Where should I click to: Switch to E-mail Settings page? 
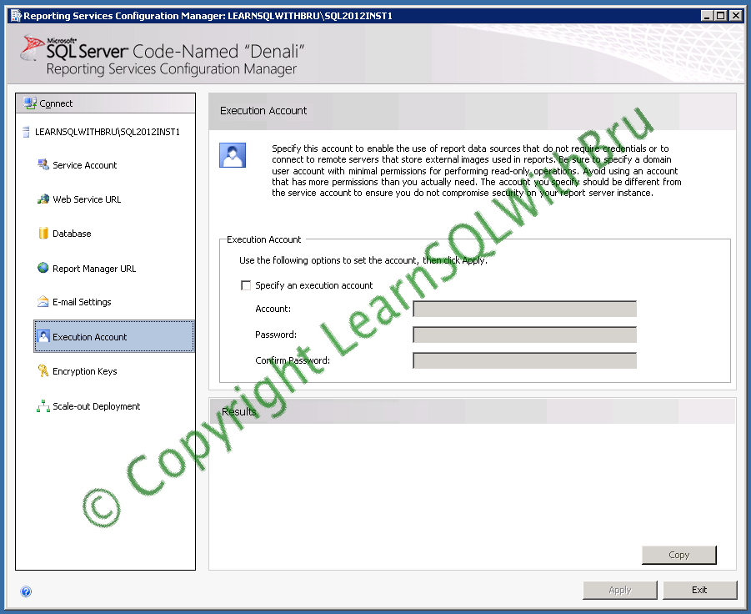coord(82,302)
